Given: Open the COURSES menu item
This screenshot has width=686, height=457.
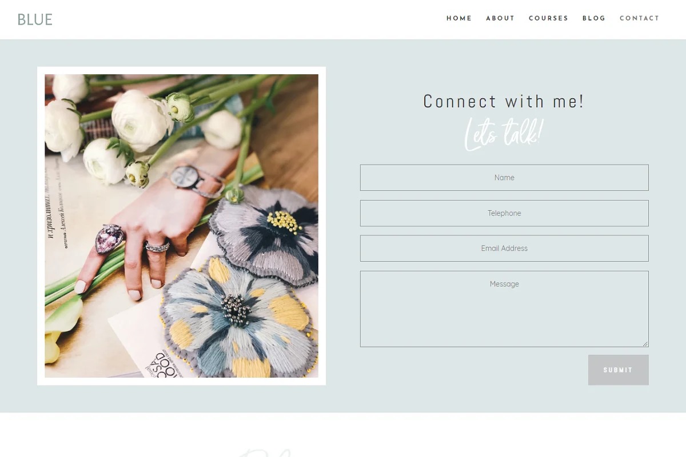Looking at the screenshot, I should 548,18.
